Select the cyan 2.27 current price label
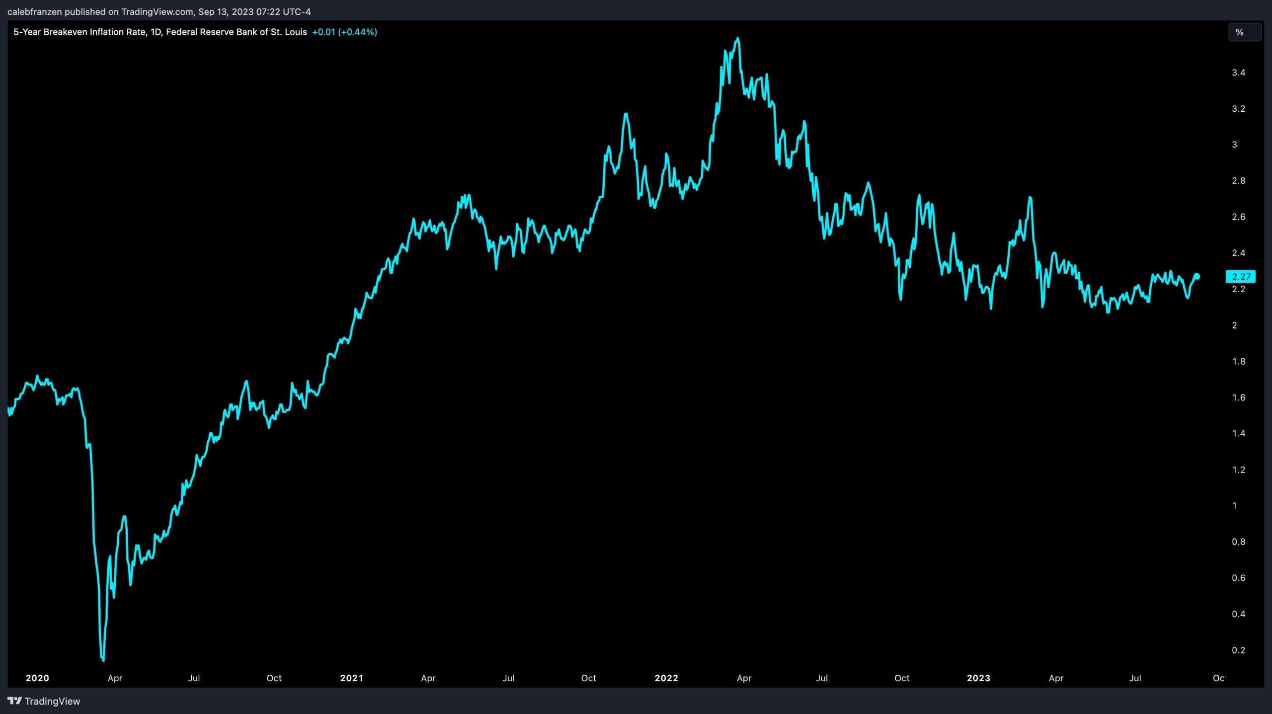Image resolution: width=1272 pixels, height=714 pixels. tap(1241, 277)
